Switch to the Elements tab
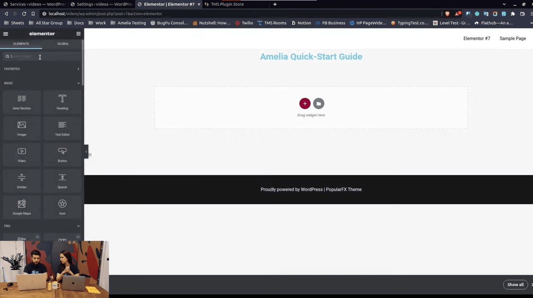The height and width of the screenshot is (298, 533). 21,44
